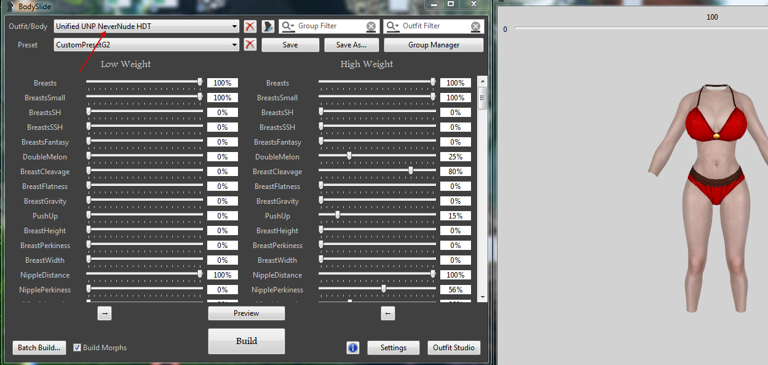Click the delete icon beside Preset dropdown
The width and height of the screenshot is (768, 365).
click(x=250, y=44)
